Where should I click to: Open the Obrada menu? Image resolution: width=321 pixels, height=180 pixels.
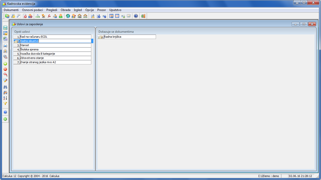65,10
